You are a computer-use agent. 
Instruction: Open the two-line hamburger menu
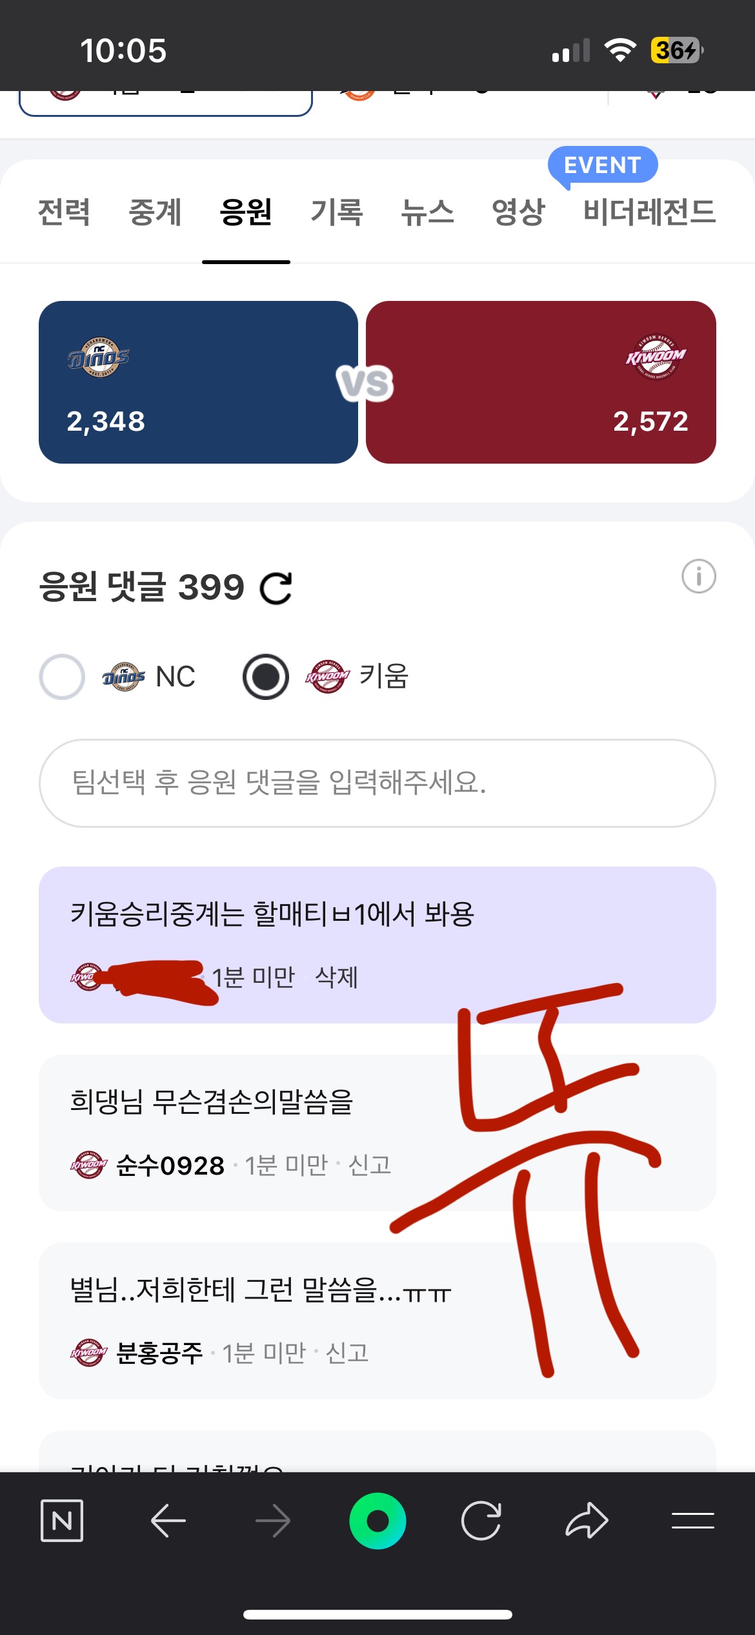coord(692,1521)
